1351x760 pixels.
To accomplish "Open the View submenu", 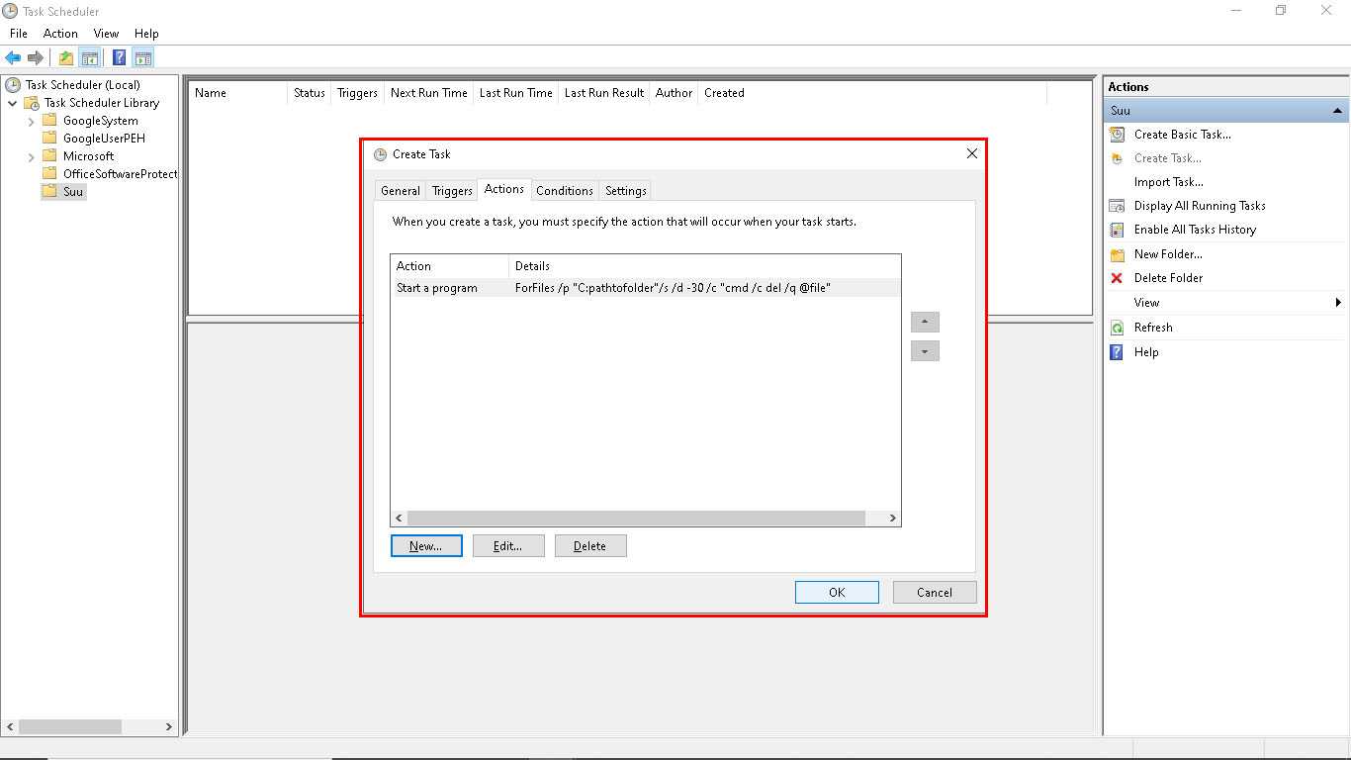I will 1144,302.
